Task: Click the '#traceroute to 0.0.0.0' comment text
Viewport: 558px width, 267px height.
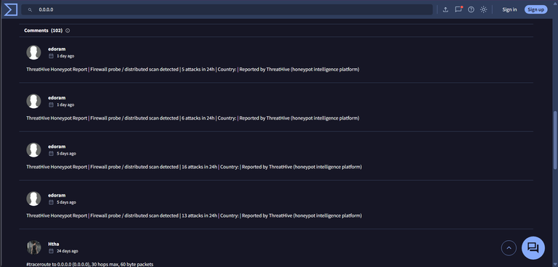Action: 89,264
